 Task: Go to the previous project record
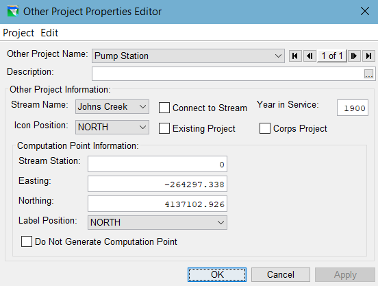pos(310,56)
